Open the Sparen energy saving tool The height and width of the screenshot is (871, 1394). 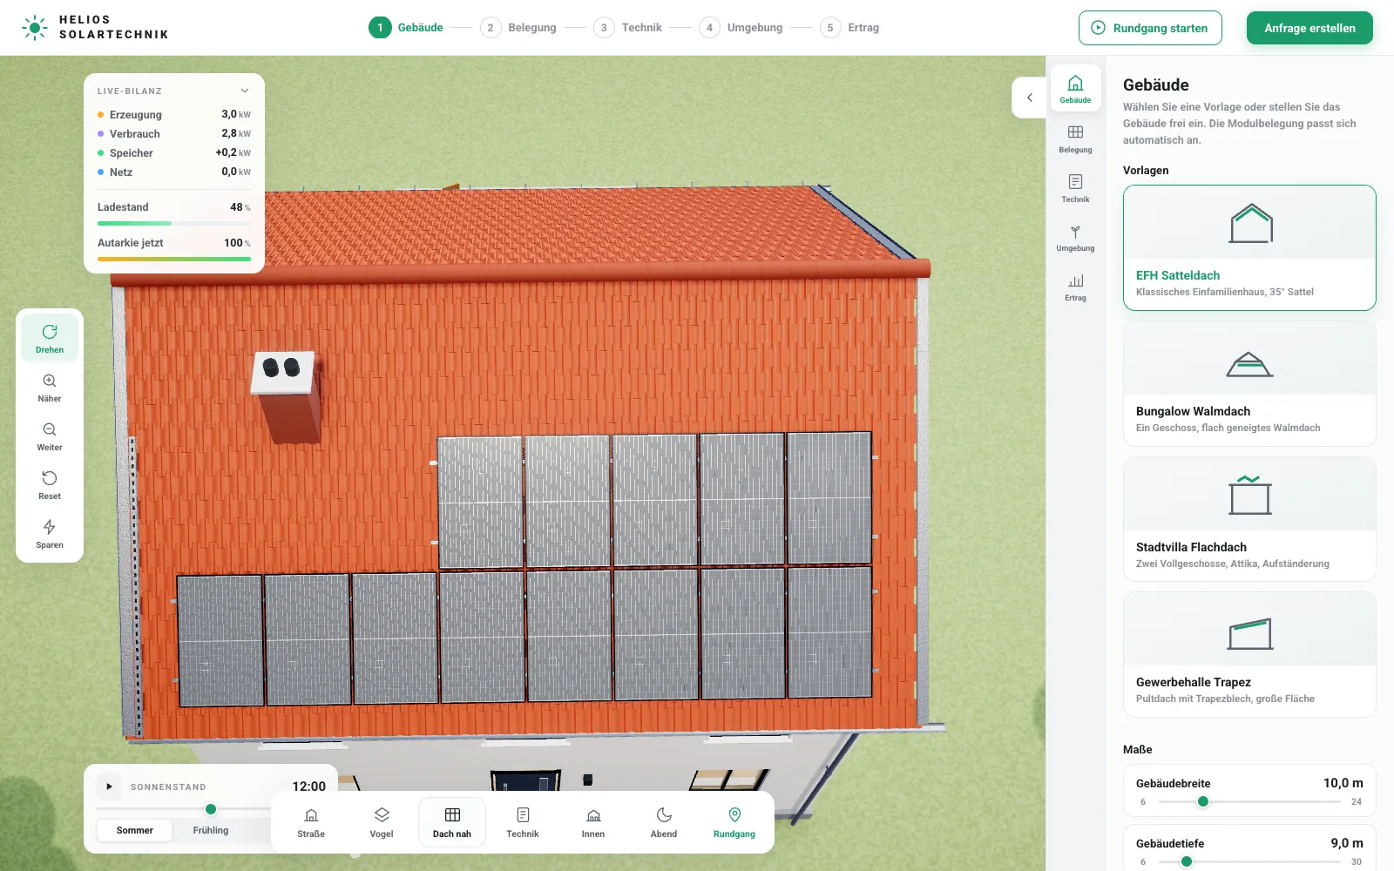[x=50, y=534]
